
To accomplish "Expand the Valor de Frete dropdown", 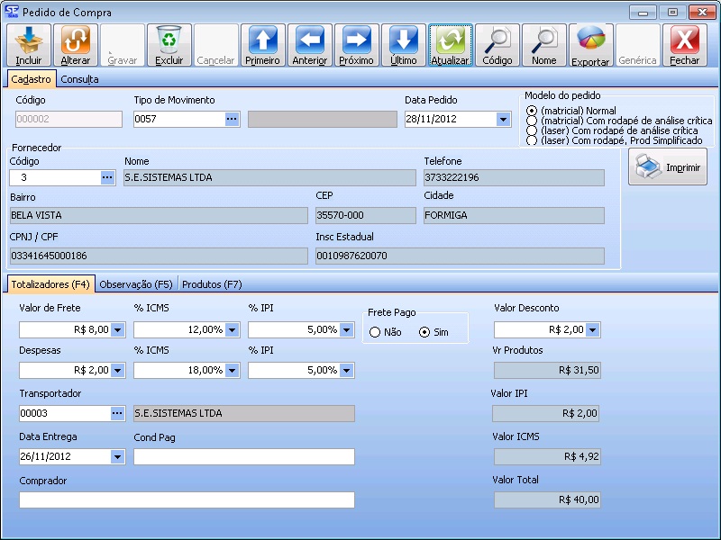I will pos(117,330).
